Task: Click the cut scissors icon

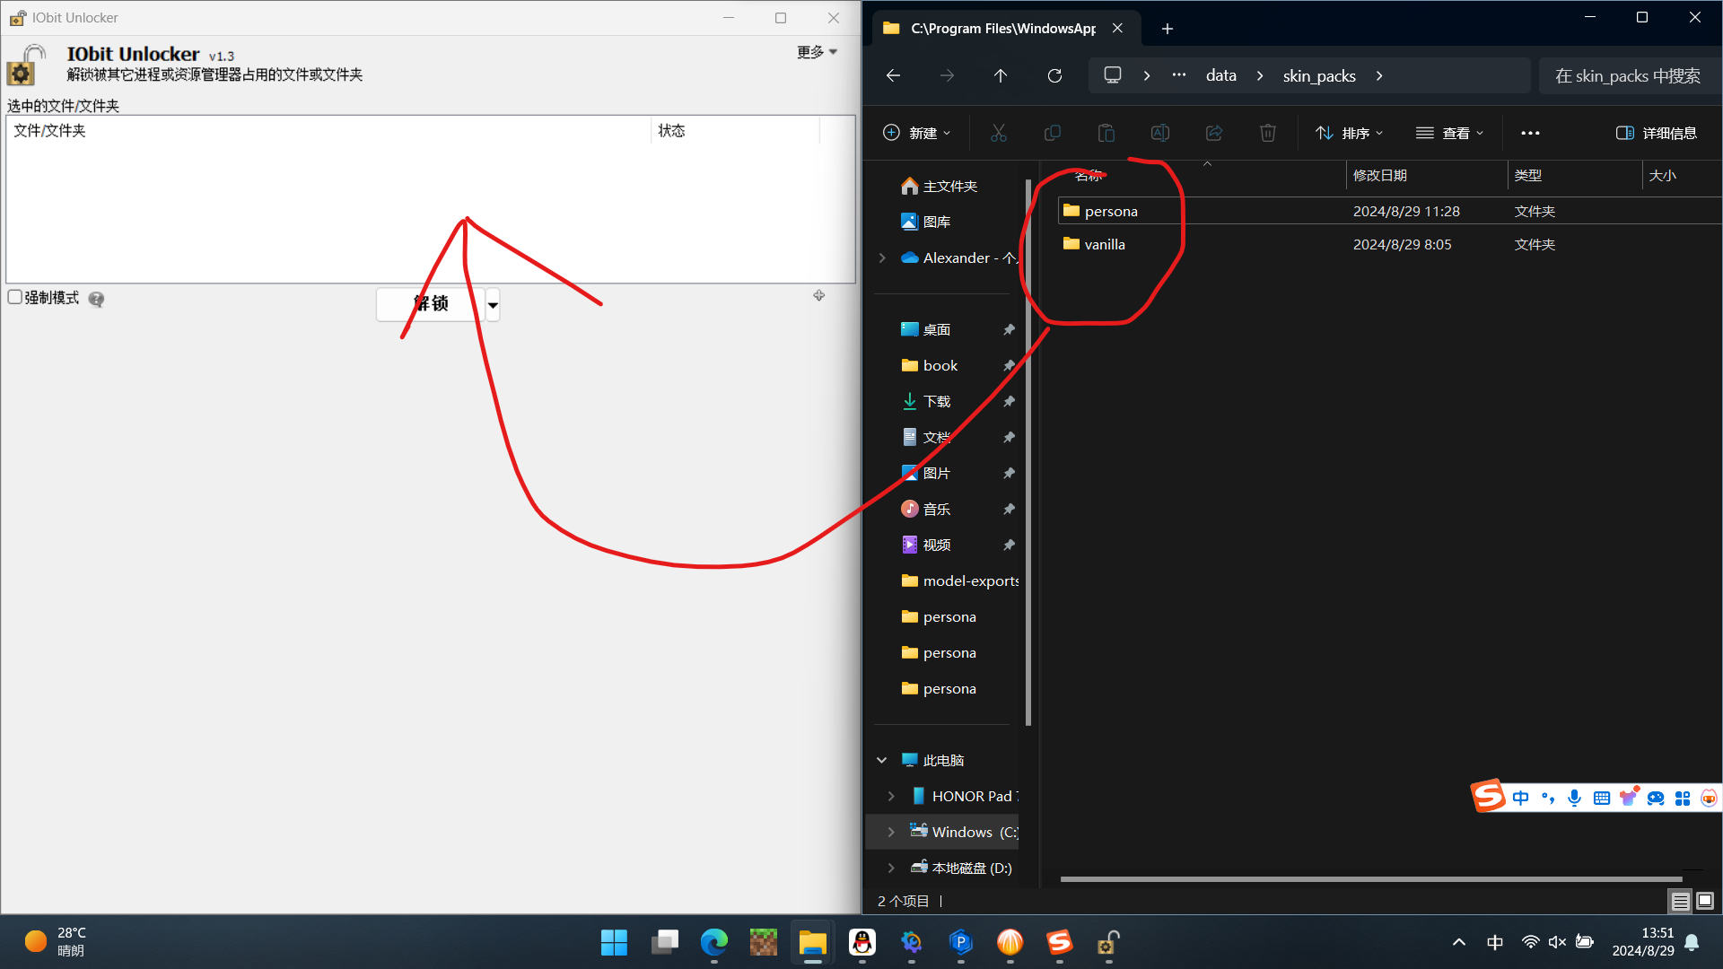Action: (998, 133)
